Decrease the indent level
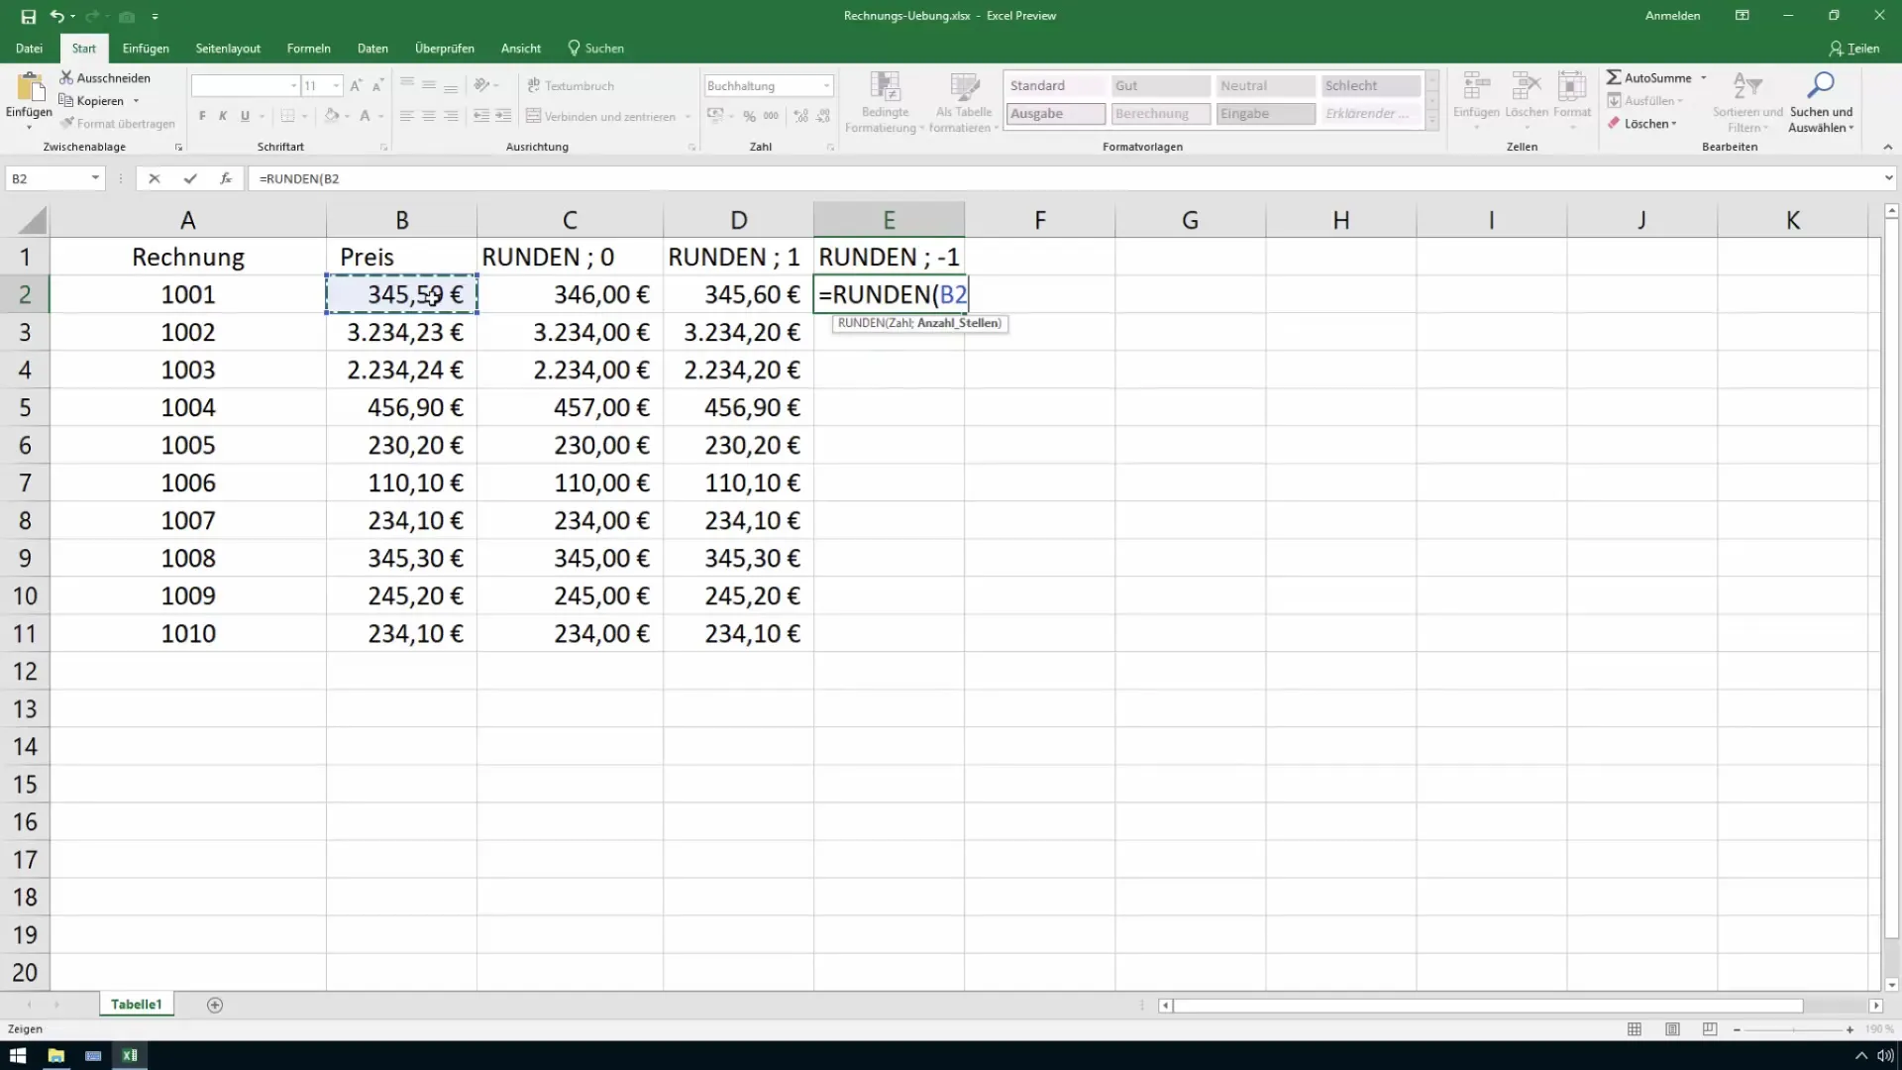1902x1070 pixels. [481, 116]
